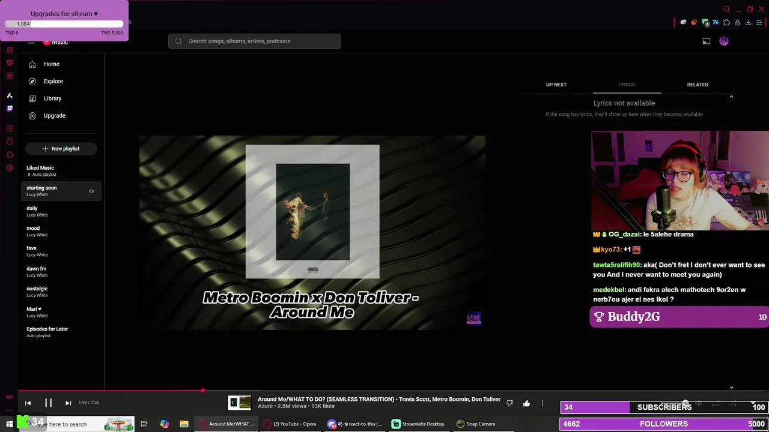Click the Cast to device icon
Screen dimensions: 769x432
(x=707, y=41)
